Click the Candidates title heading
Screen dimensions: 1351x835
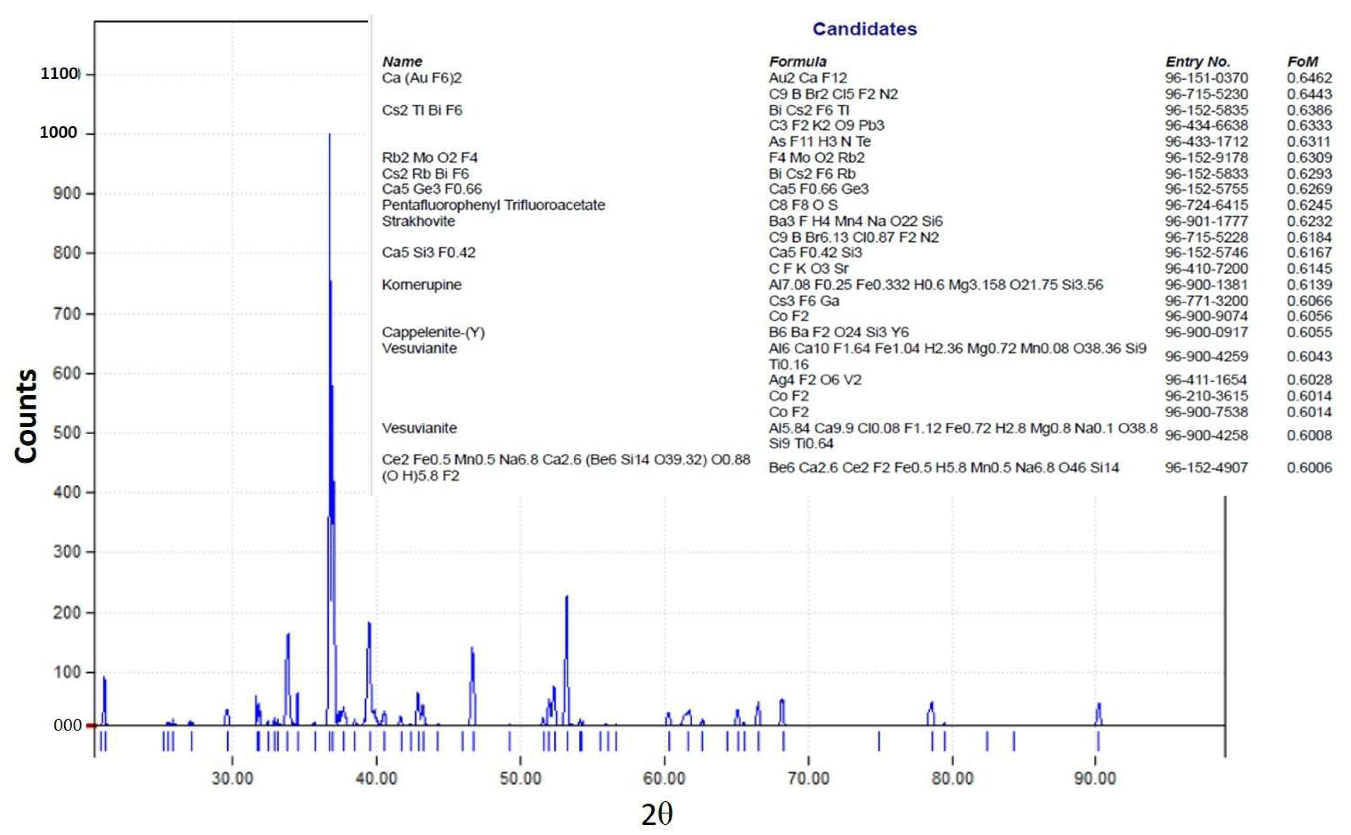click(x=864, y=29)
